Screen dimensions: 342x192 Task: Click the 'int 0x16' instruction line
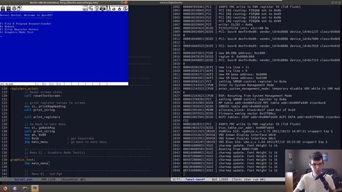pyautogui.click(x=32, y=139)
